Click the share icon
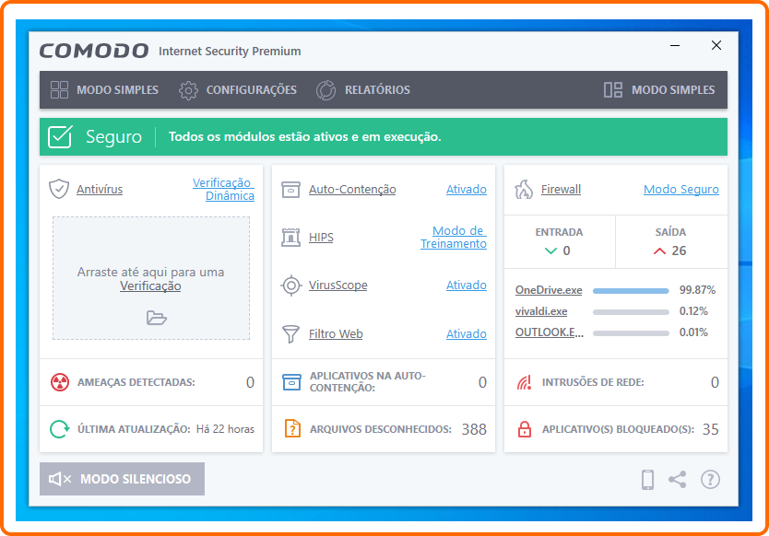The width and height of the screenshot is (769, 536). [x=678, y=479]
